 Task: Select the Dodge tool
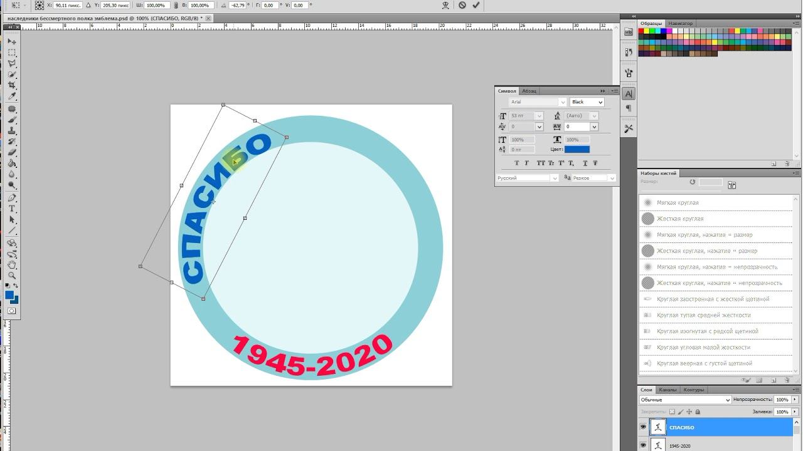coord(12,185)
